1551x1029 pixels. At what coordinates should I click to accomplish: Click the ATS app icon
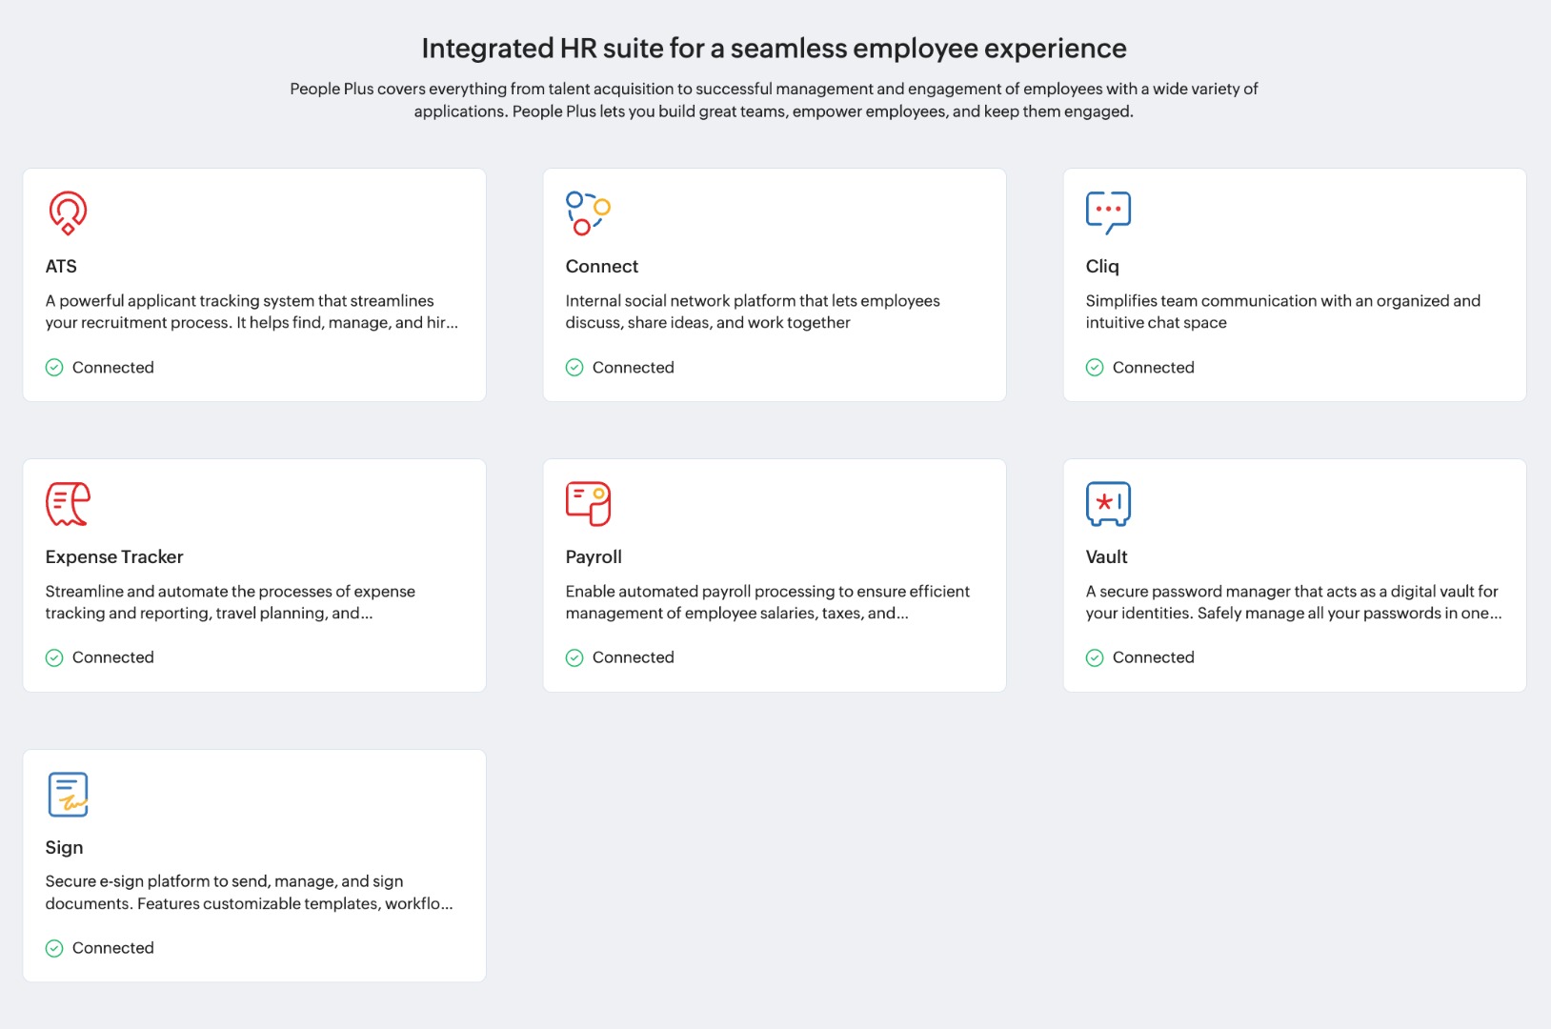[68, 212]
